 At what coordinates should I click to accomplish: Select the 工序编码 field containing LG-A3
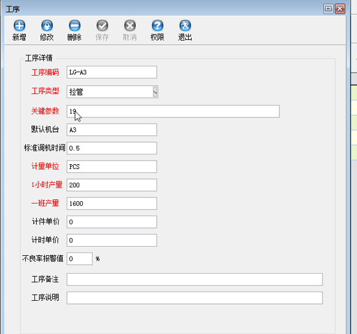112,72
